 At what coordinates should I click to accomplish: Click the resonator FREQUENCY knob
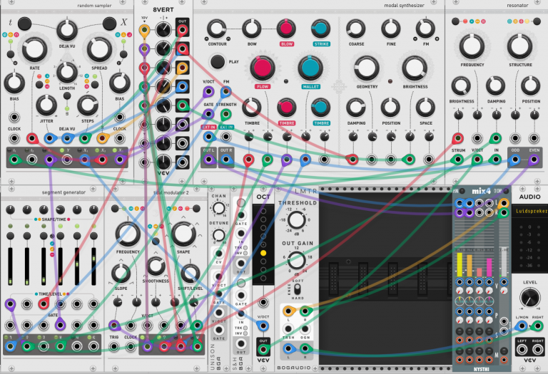[x=472, y=47]
